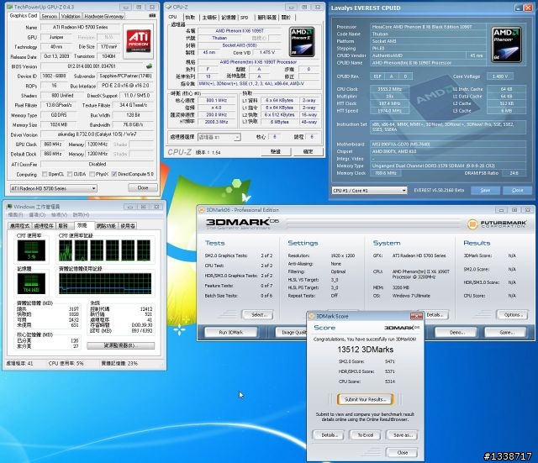Click the 資源監視器 button in Task Manager
Screen dimensions: 538x463
120,345
